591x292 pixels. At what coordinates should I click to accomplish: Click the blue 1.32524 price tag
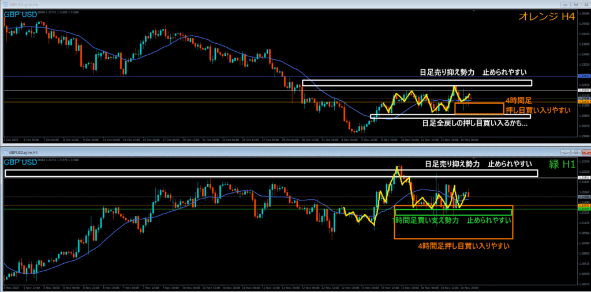click(x=583, y=77)
